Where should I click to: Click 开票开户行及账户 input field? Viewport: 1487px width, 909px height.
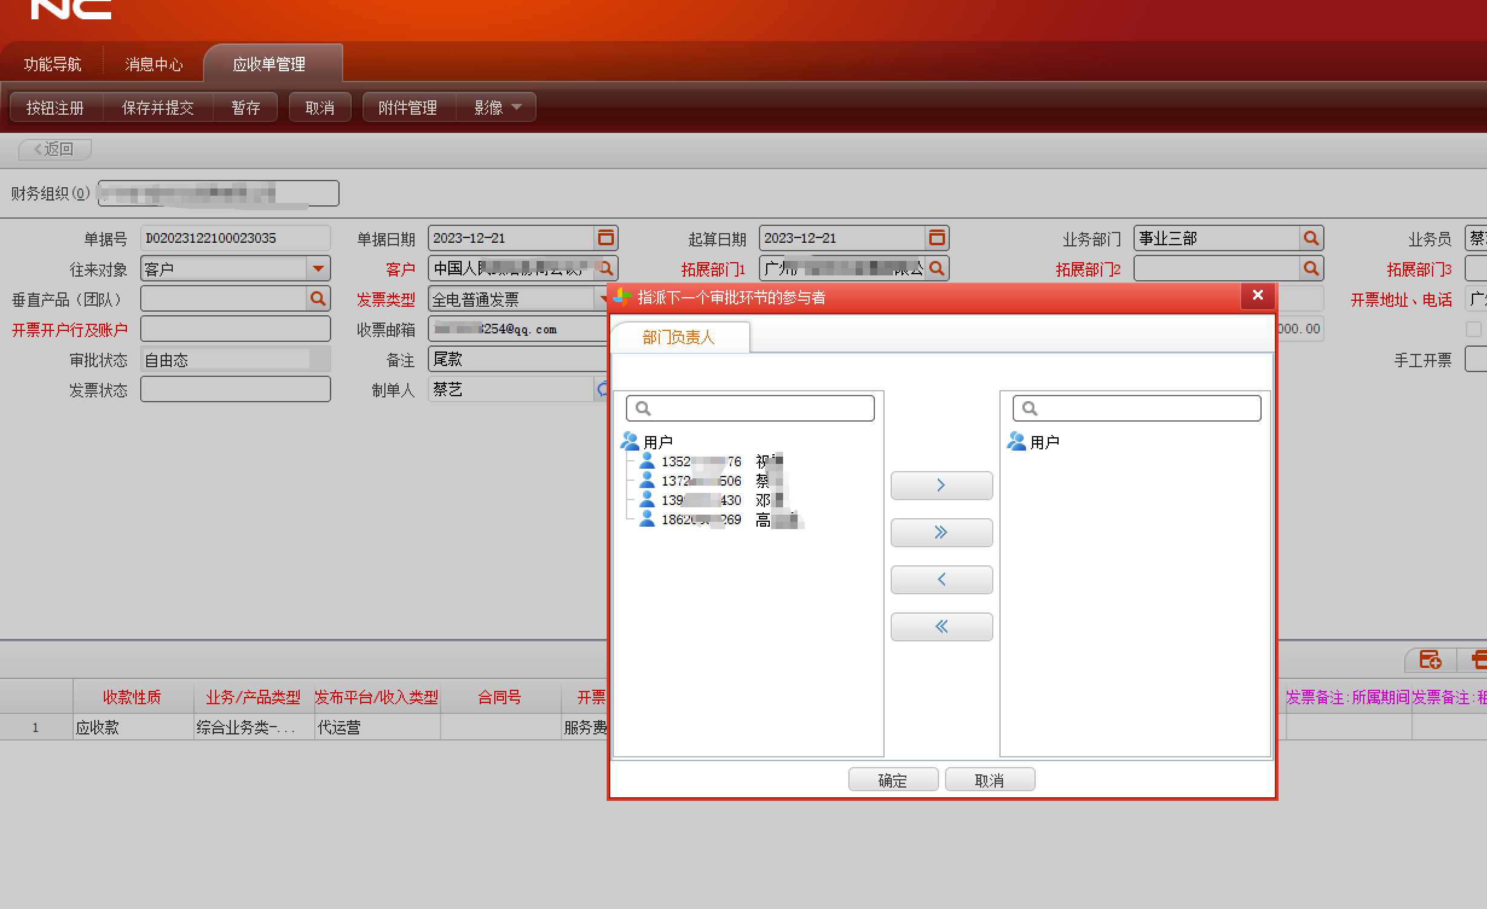point(236,329)
